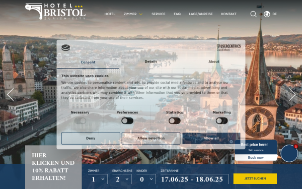Close the Best price popup with x icon

pos(231,142)
